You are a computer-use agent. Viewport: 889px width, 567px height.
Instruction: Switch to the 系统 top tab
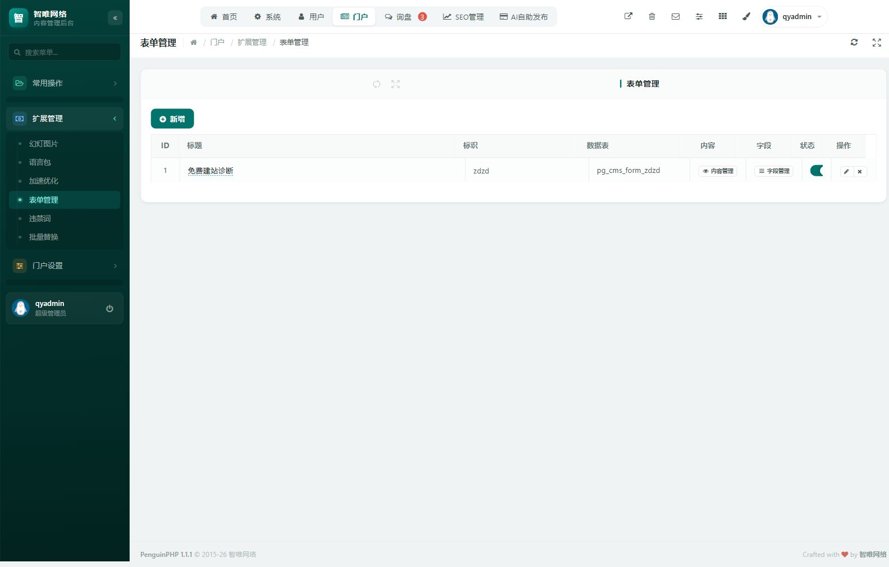tap(267, 17)
